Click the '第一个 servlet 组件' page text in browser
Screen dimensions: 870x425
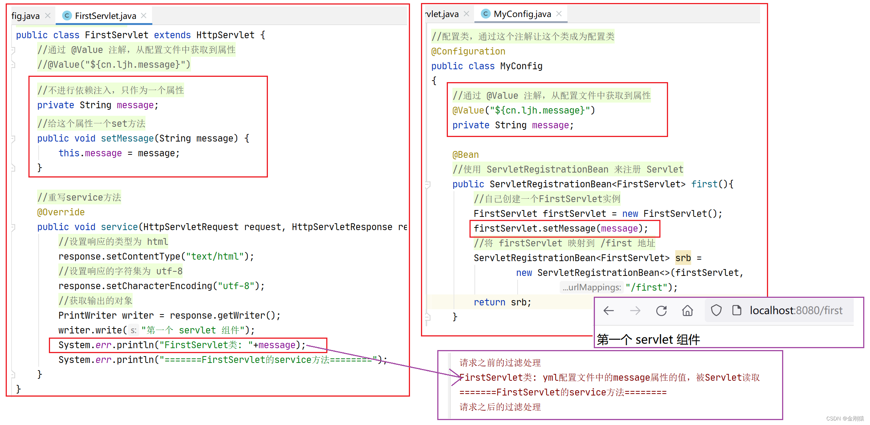pyautogui.click(x=648, y=339)
